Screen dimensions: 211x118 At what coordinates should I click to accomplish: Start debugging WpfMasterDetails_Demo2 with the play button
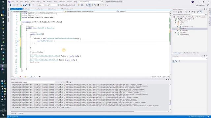tap(58, 5)
